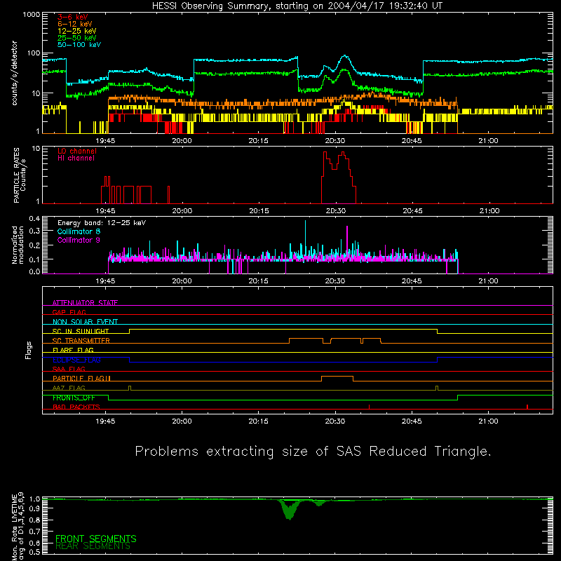Screen dimensions: 561x561
Task: Click 20:30 tick under the particle rates panel
Action: click(336, 211)
